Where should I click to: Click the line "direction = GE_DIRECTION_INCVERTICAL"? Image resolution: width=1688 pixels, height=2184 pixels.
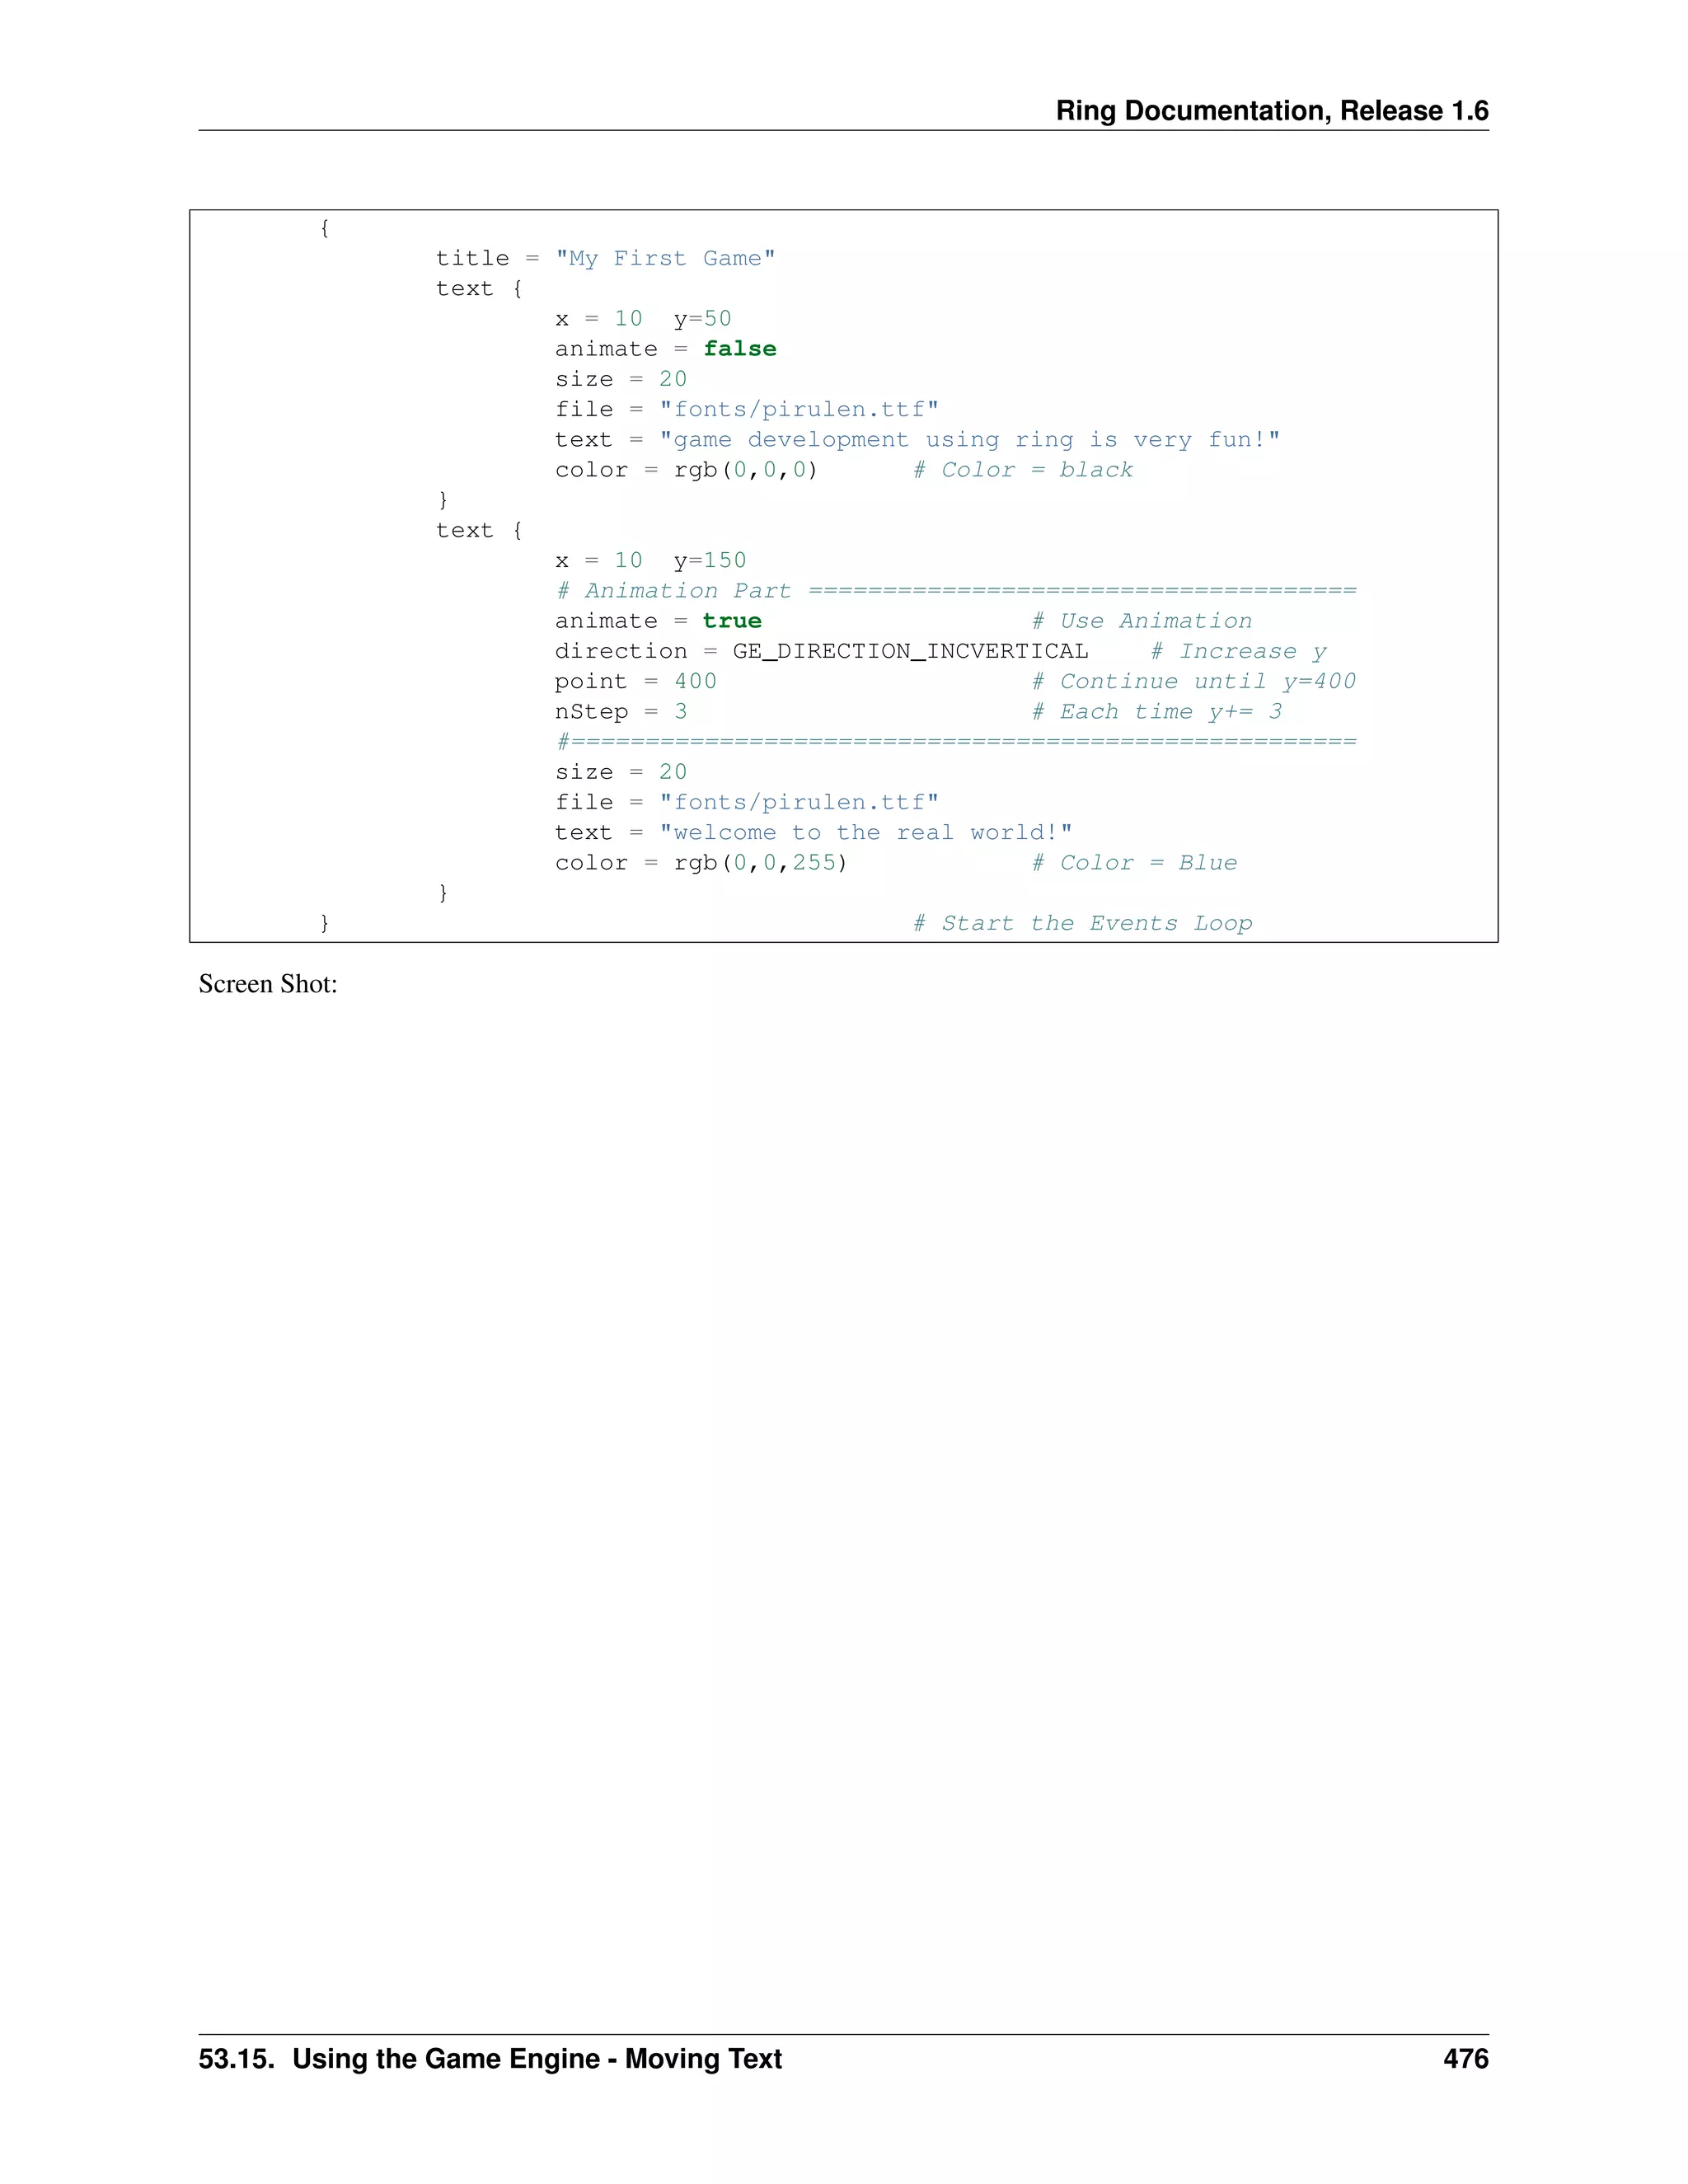[x=822, y=652]
